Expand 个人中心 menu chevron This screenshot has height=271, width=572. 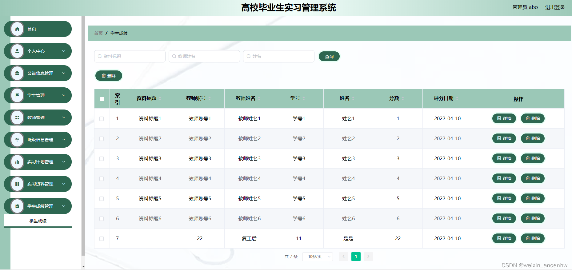(x=64, y=51)
